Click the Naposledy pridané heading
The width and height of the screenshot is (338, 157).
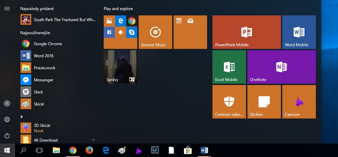click(x=37, y=9)
